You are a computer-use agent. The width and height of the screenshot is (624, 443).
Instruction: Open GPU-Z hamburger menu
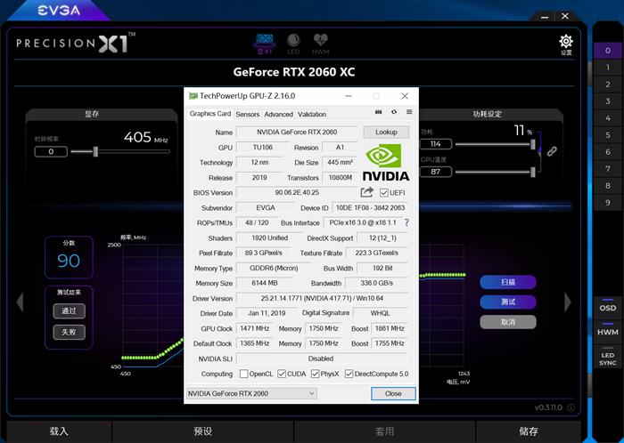(x=409, y=112)
